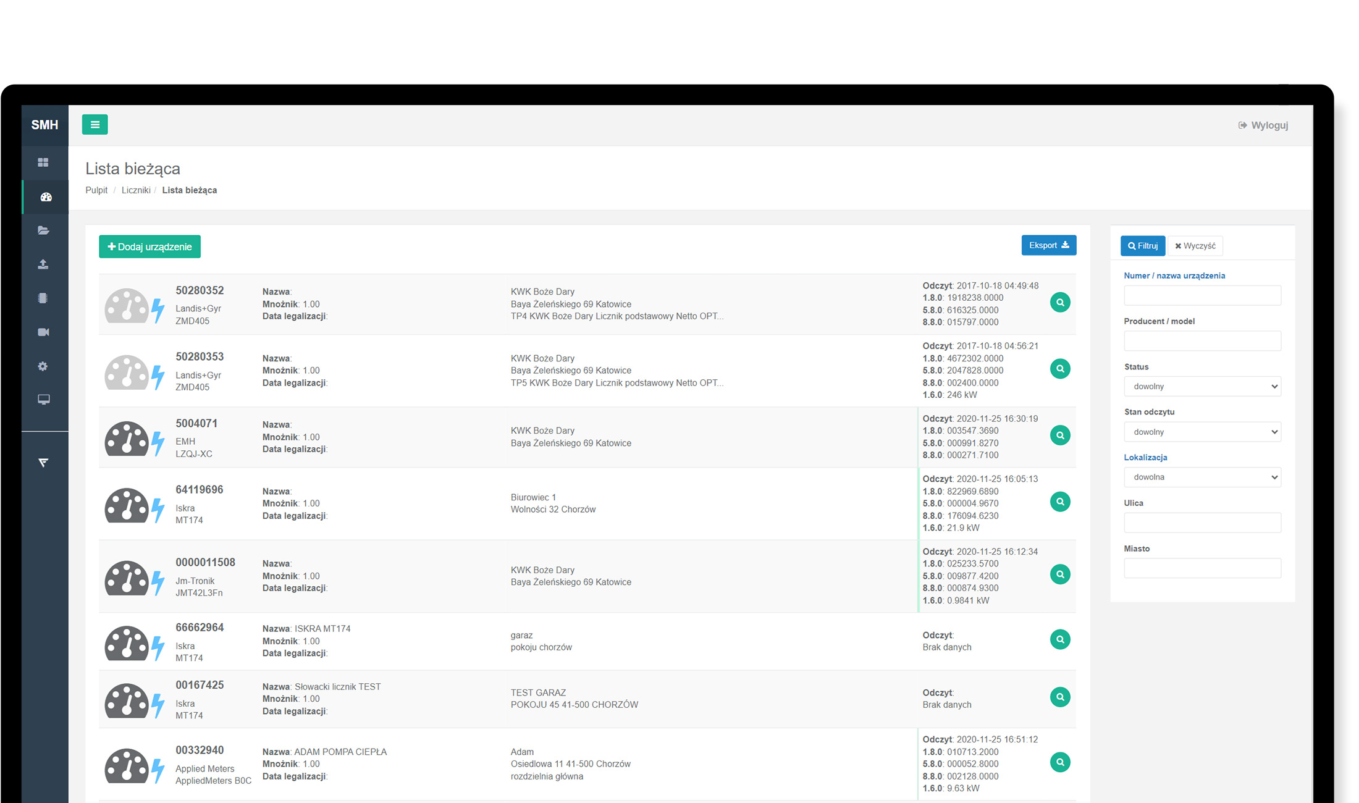The image size is (1359, 803).
Task: Focus the Numer / nazwa urządzenia field
Action: (x=1202, y=295)
